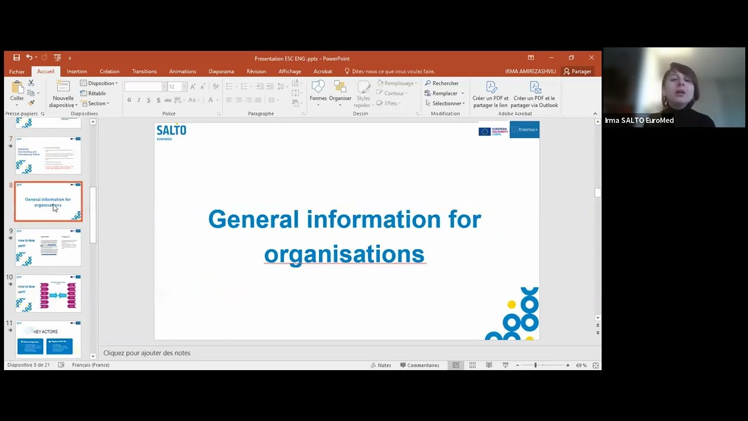This screenshot has width=748, height=421.
Task: Select slide 11 'KEY ACTORS' thumbnail
Action: (x=49, y=339)
